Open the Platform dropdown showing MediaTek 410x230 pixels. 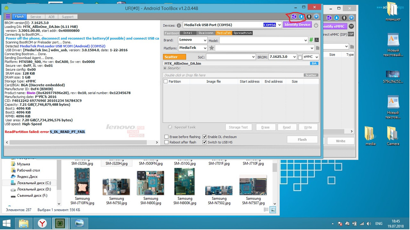coord(204,48)
